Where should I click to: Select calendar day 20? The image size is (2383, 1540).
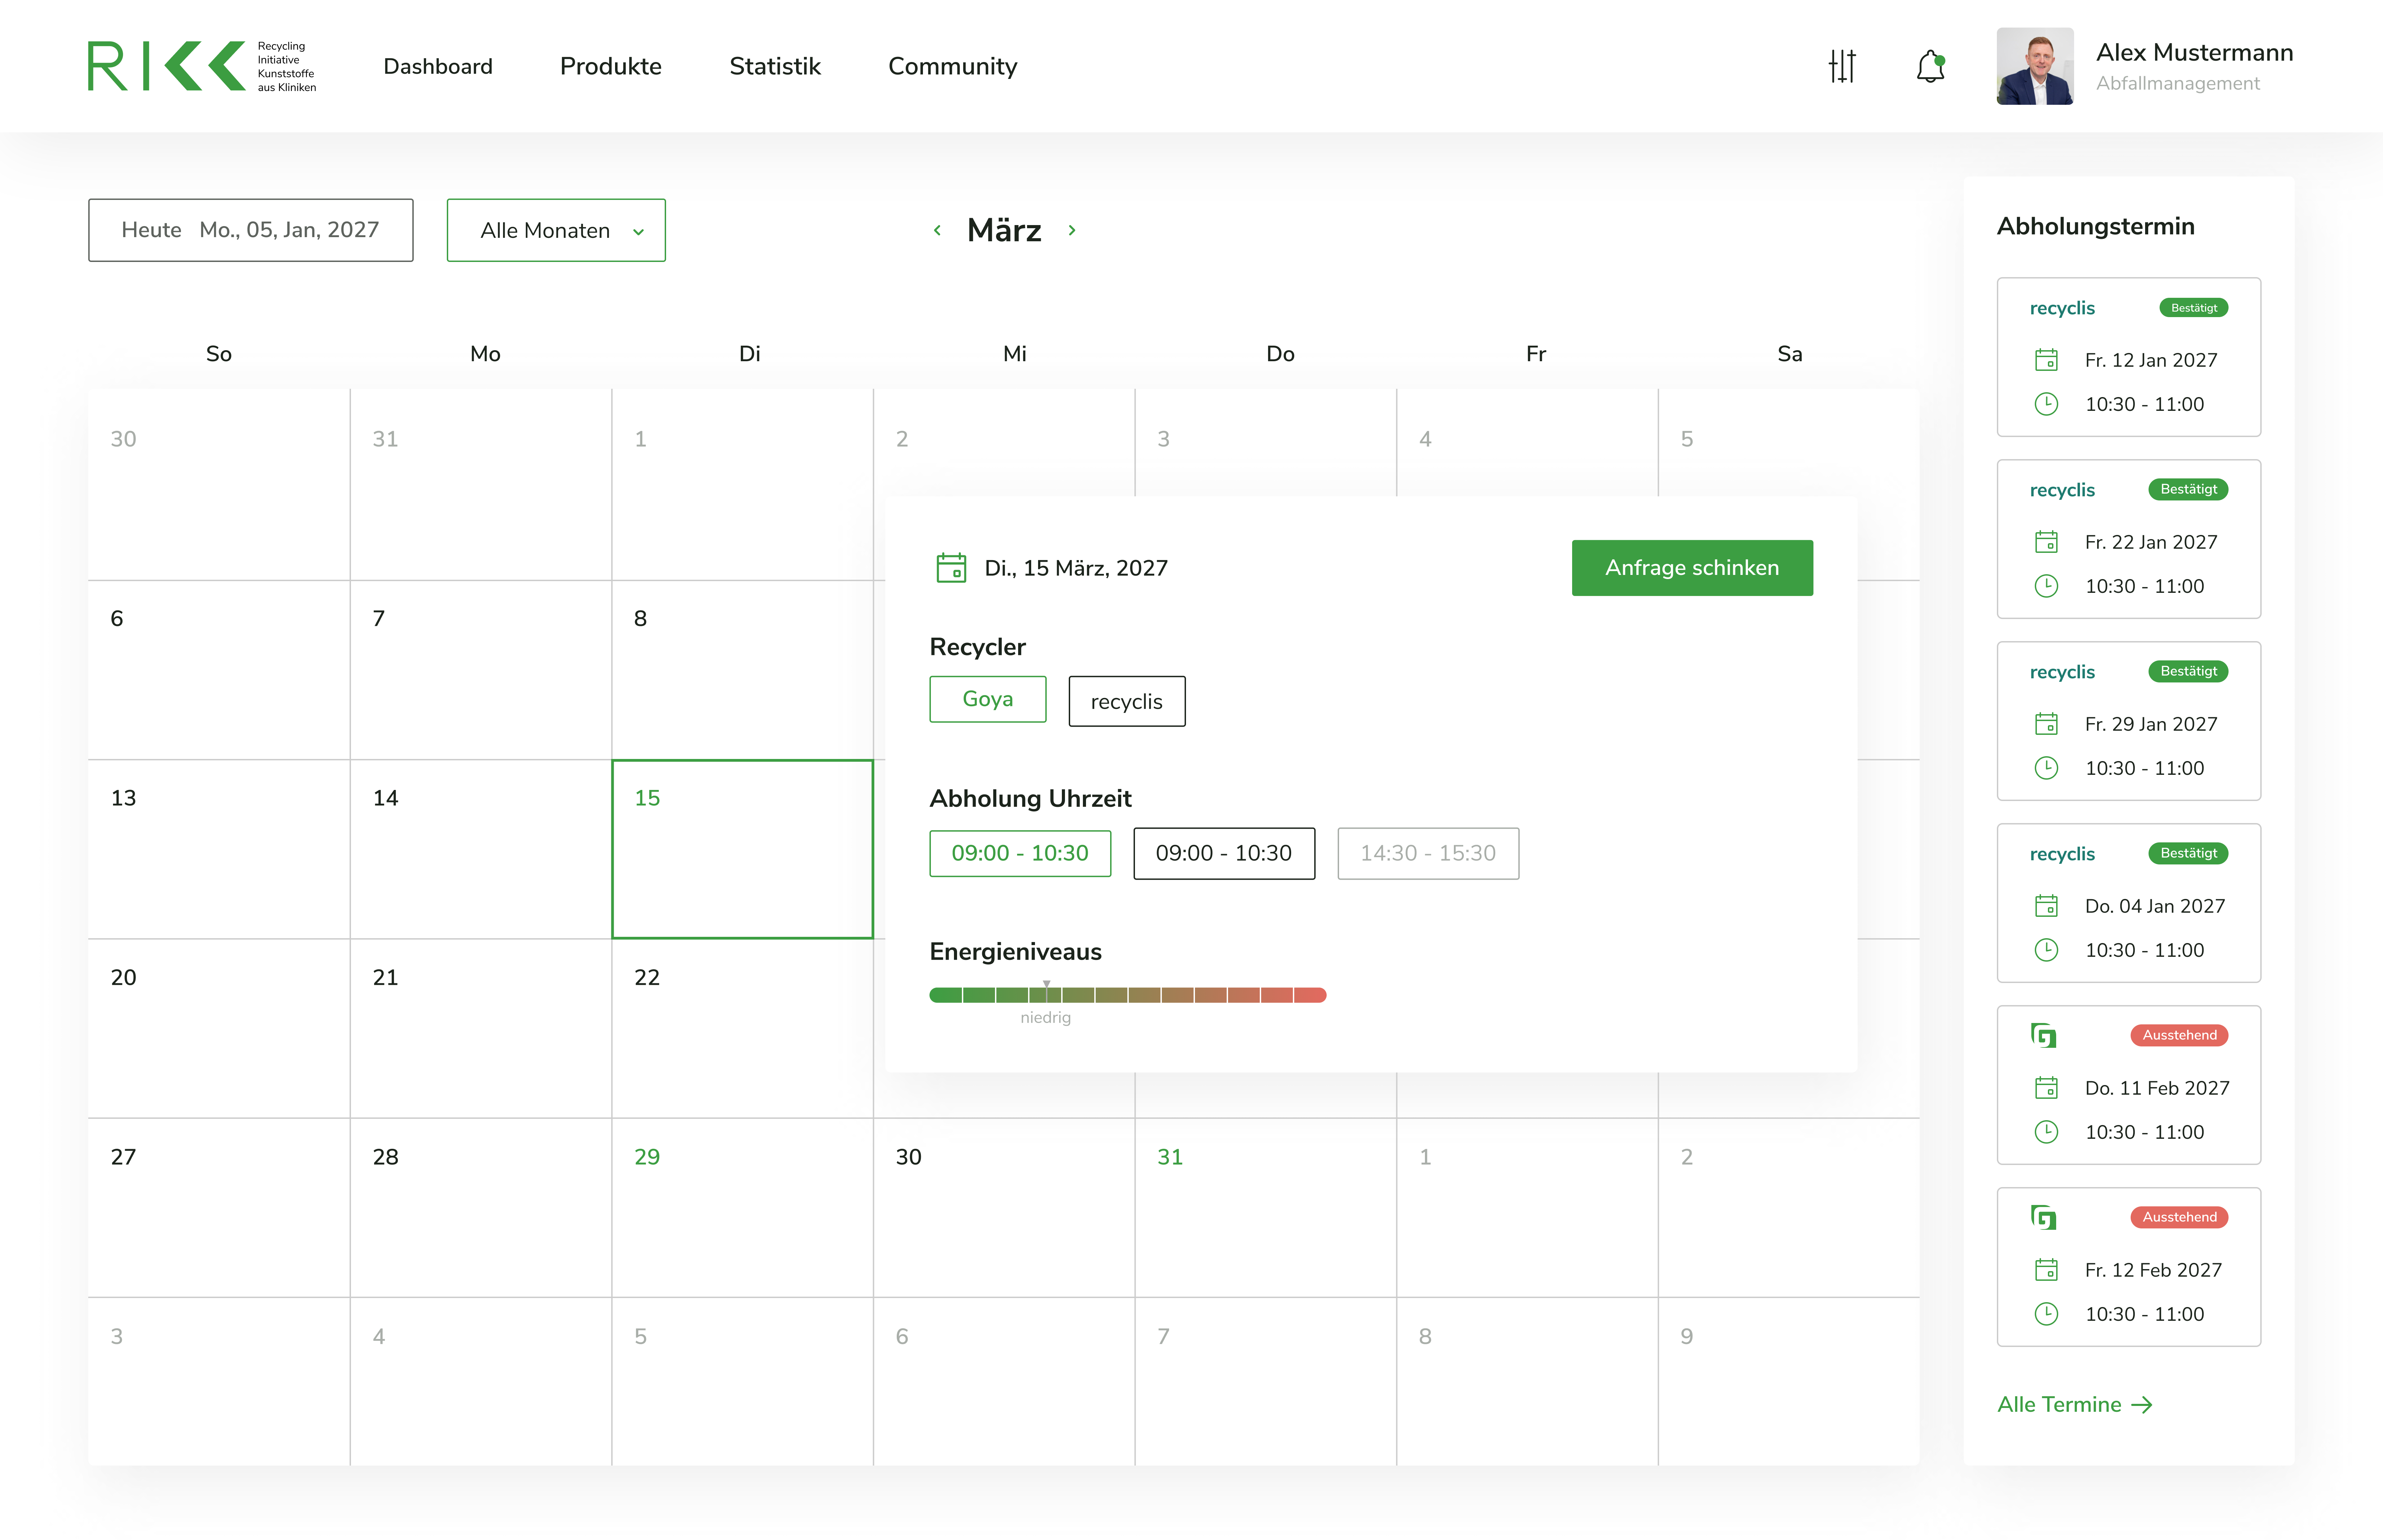pos(219,1028)
